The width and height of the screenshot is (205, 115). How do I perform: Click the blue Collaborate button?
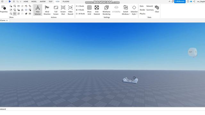click(x=180, y=1)
